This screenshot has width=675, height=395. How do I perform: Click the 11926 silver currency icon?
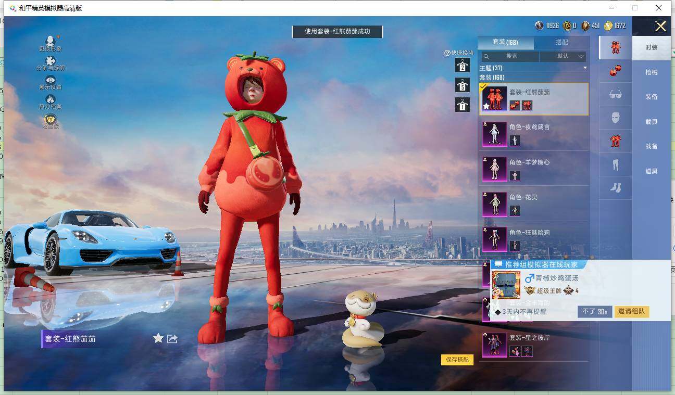[x=540, y=26]
